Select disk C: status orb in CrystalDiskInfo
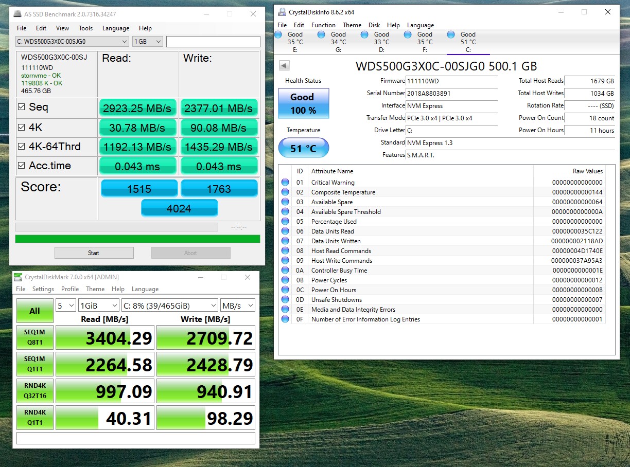 pos(451,34)
